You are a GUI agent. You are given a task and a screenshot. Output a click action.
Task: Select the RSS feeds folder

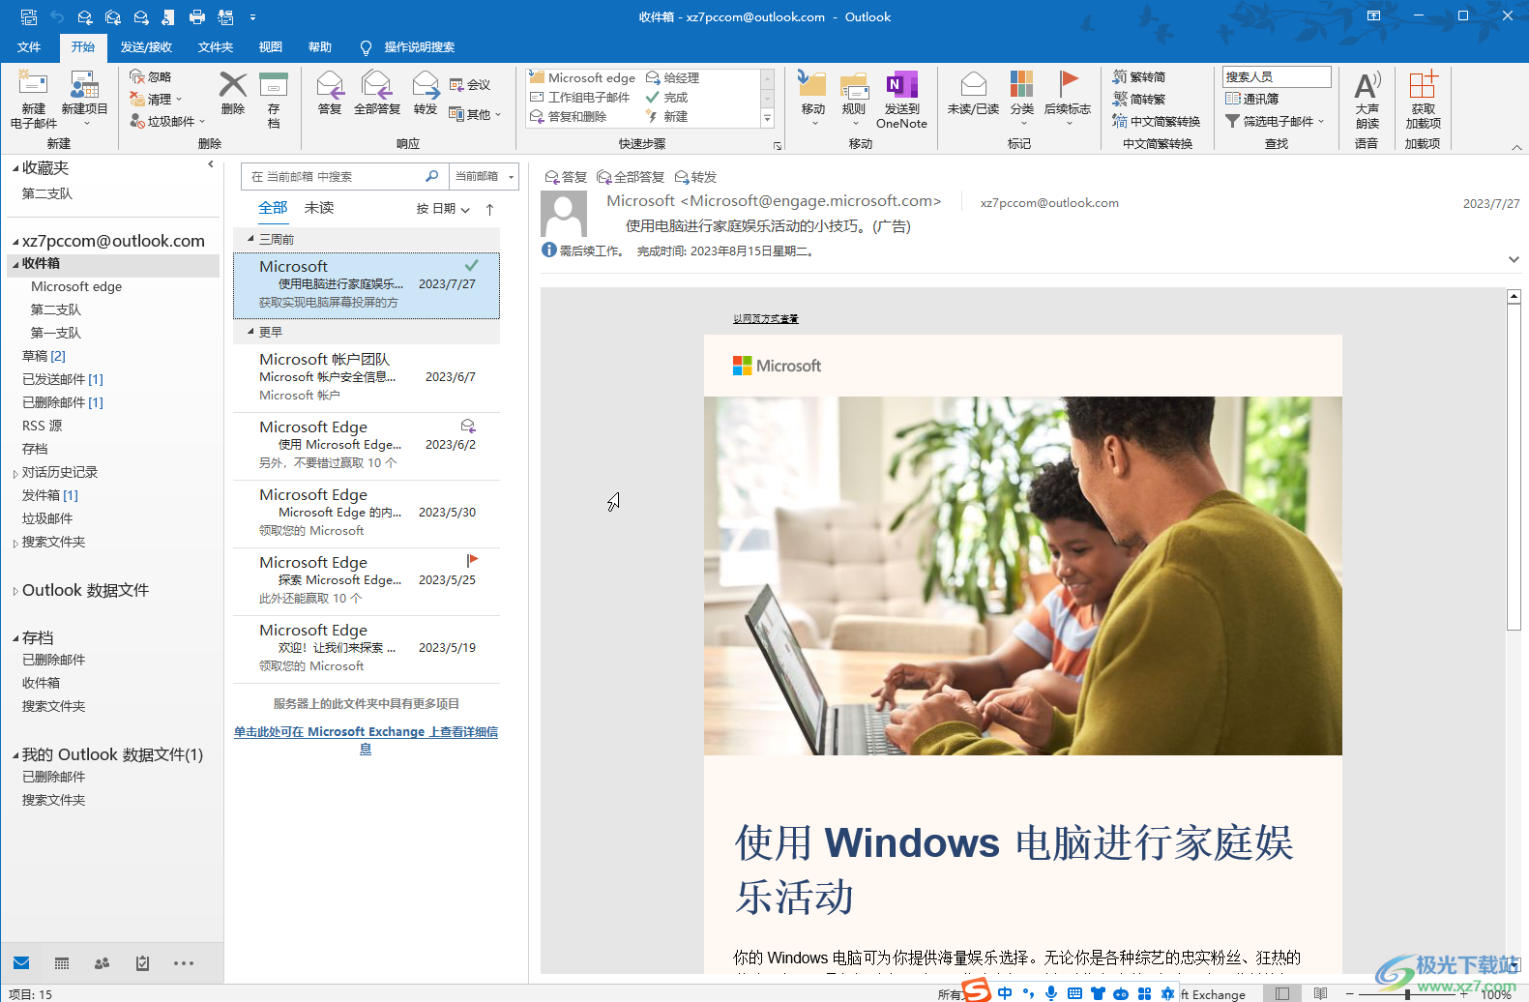(42, 426)
